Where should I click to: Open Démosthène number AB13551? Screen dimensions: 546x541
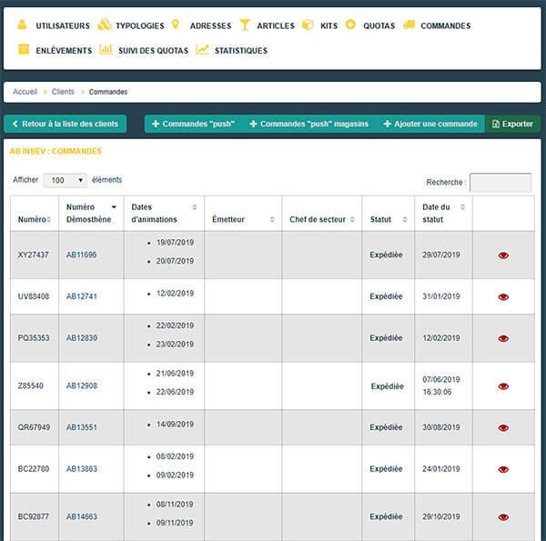[82, 427]
